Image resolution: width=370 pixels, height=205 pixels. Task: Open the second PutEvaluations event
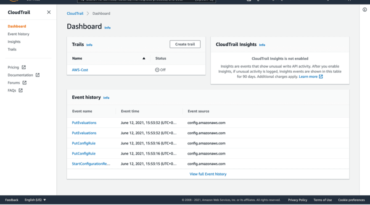(x=84, y=133)
